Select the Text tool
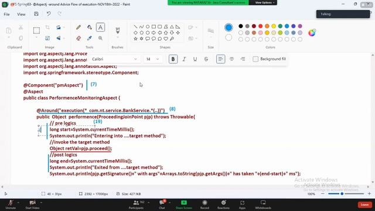Image resolution: width=375 pixels, height=211 pixels. (100, 28)
